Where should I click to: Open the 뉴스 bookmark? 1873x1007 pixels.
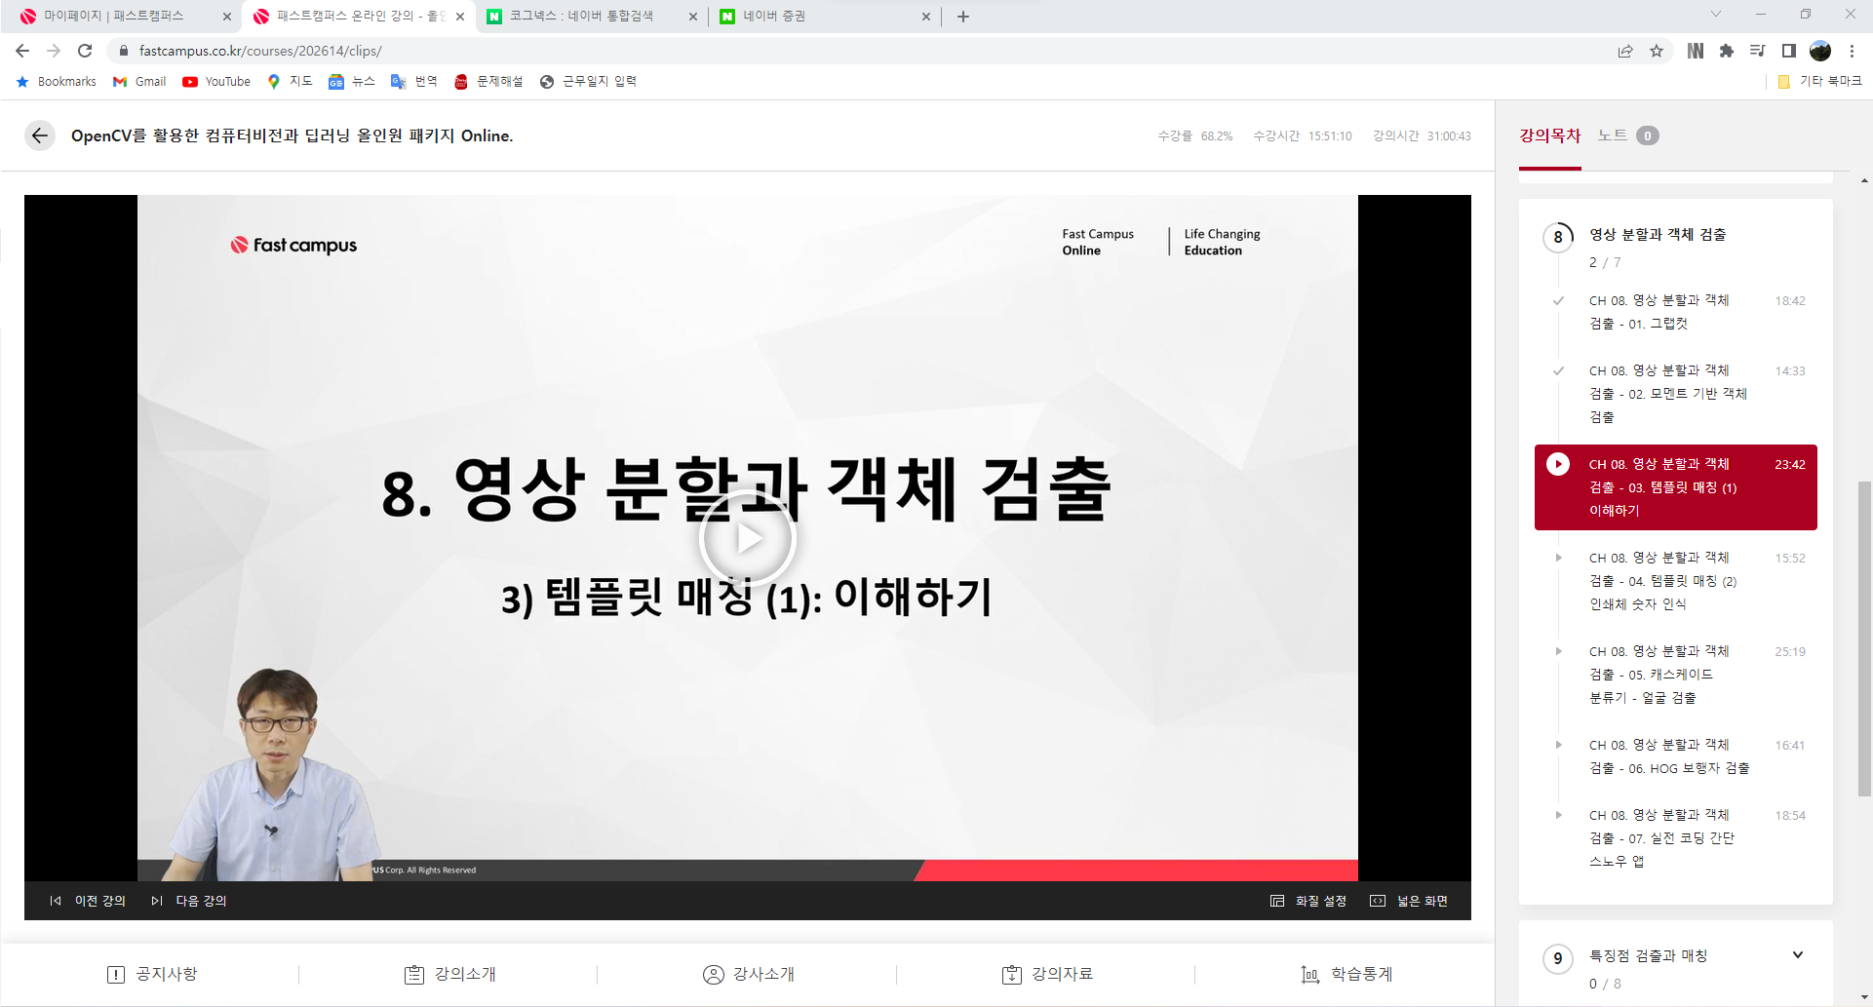352,82
